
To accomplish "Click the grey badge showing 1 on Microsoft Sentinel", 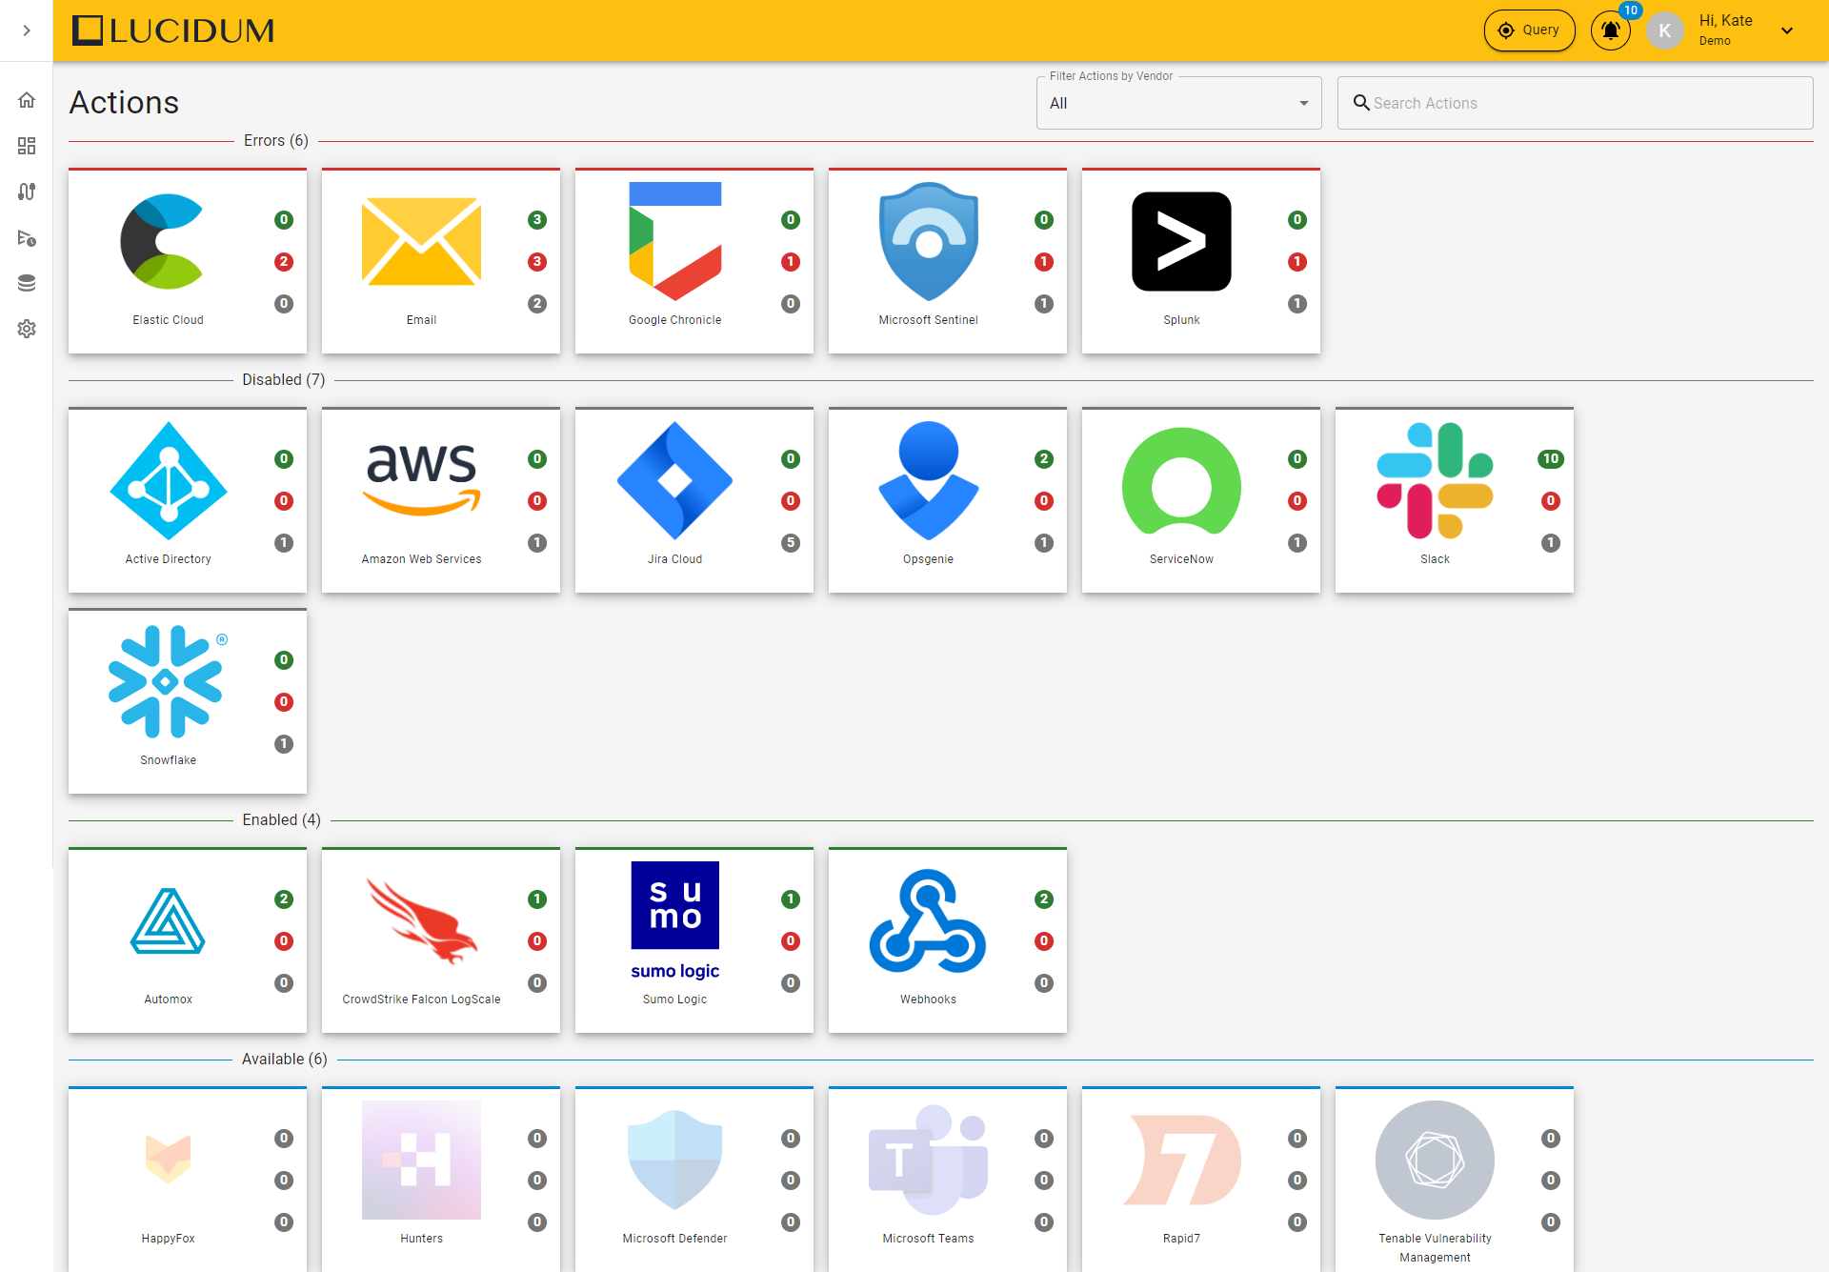I will tap(1044, 304).
